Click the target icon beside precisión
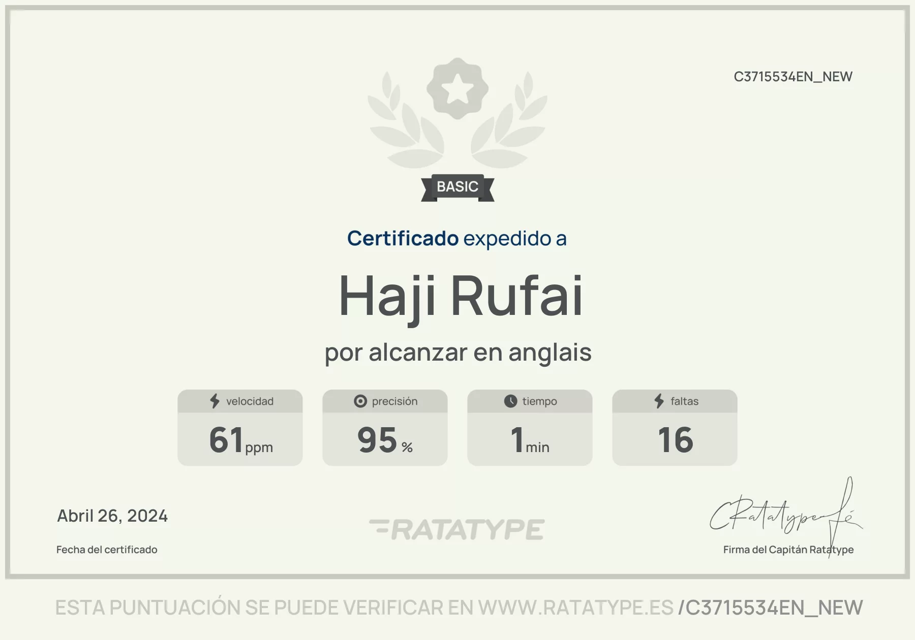This screenshot has height=640, width=915. [360, 401]
